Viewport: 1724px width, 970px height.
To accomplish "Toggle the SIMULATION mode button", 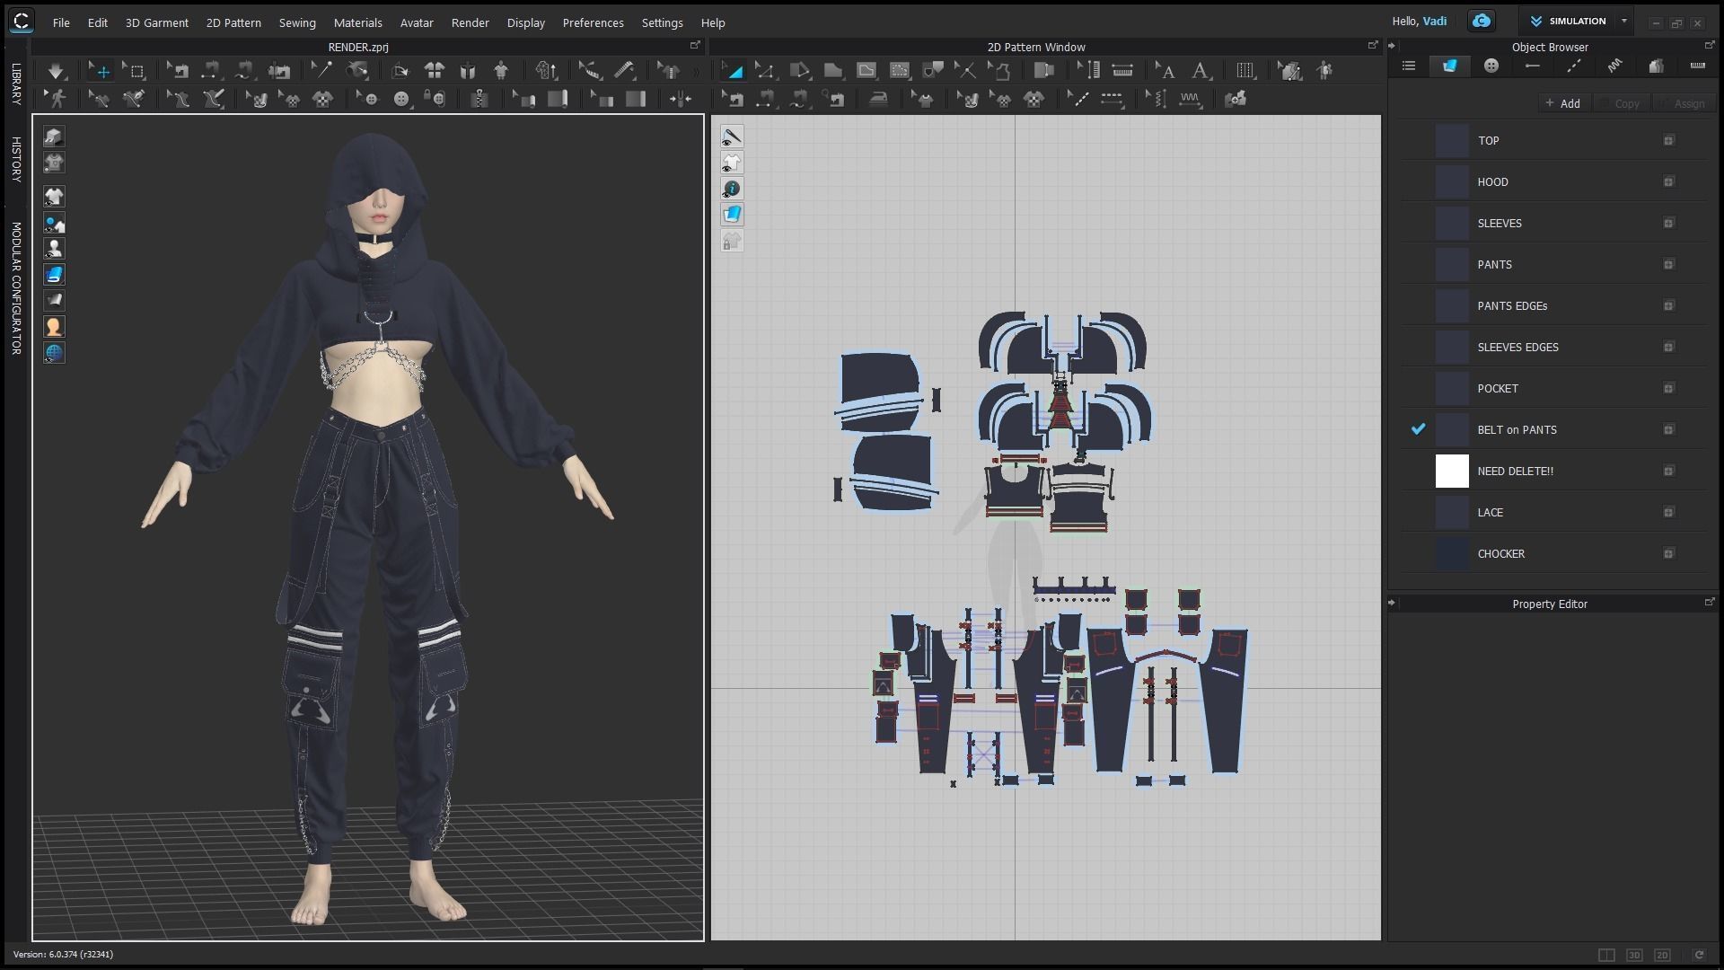I will pyautogui.click(x=1568, y=21).
